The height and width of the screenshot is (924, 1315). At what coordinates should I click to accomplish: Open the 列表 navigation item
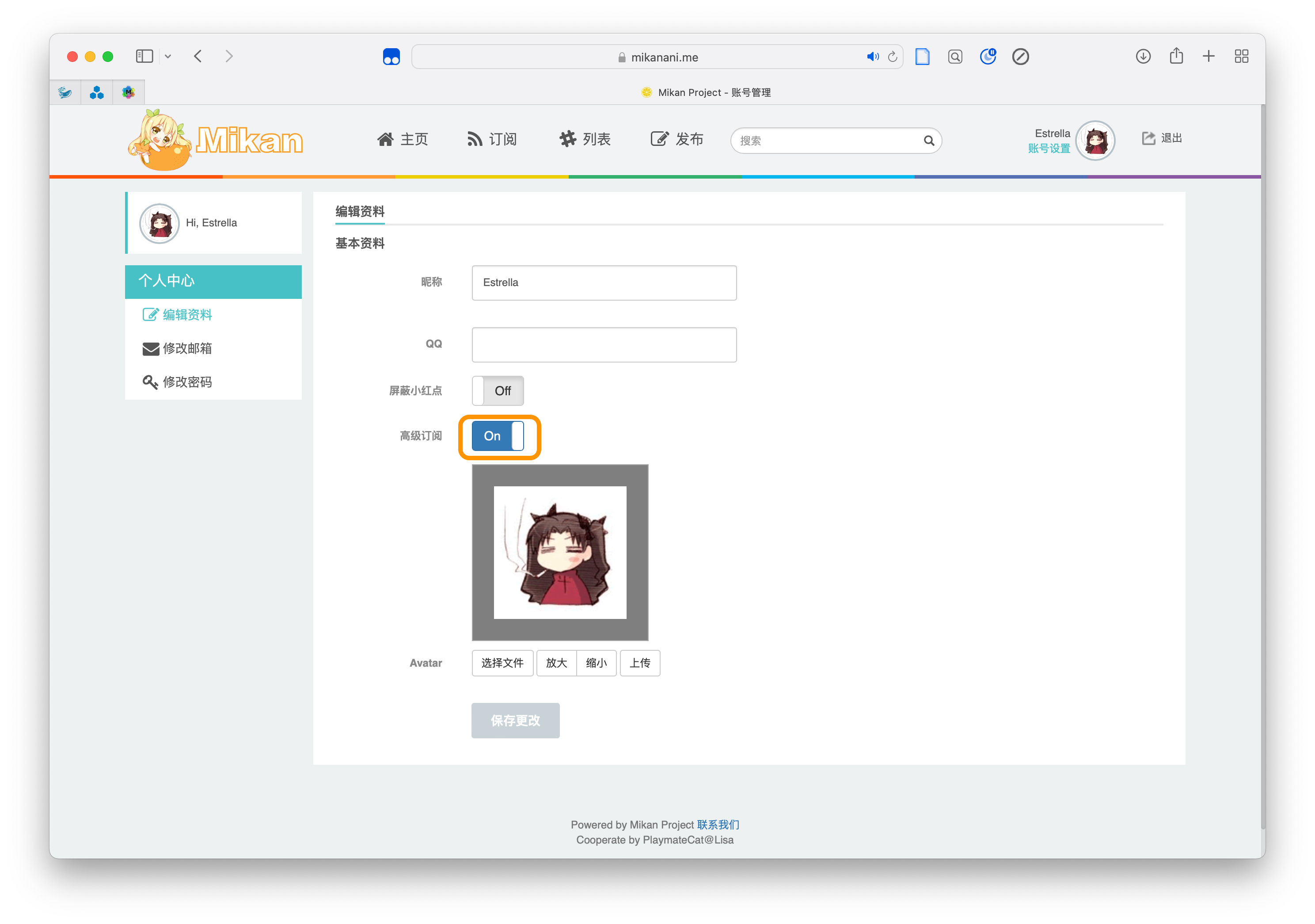pyautogui.click(x=585, y=139)
